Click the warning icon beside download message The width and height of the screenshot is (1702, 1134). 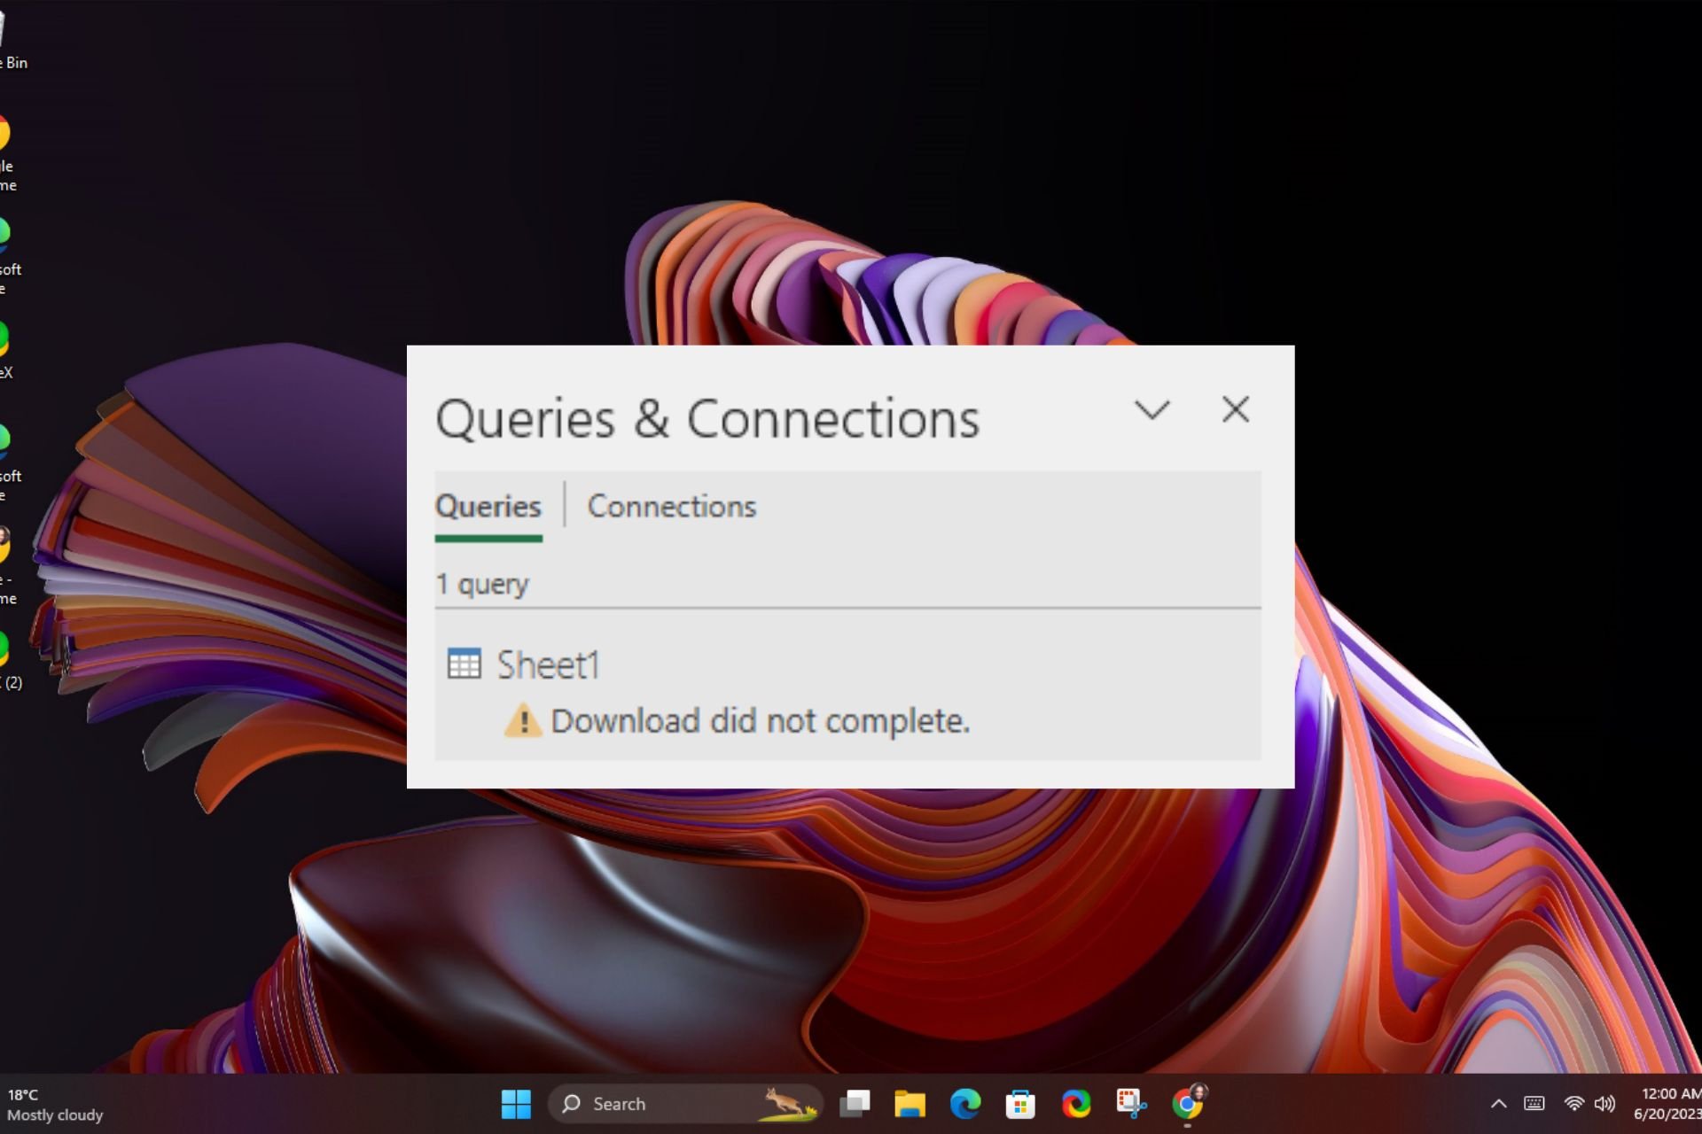pyautogui.click(x=523, y=720)
